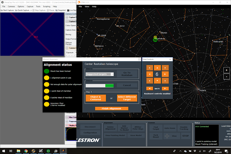Open File Explorer from the taskbar

click(18, 151)
